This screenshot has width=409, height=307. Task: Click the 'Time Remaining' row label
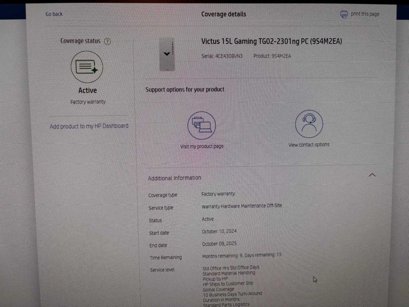pyautogui.click(x=166, y=257)
